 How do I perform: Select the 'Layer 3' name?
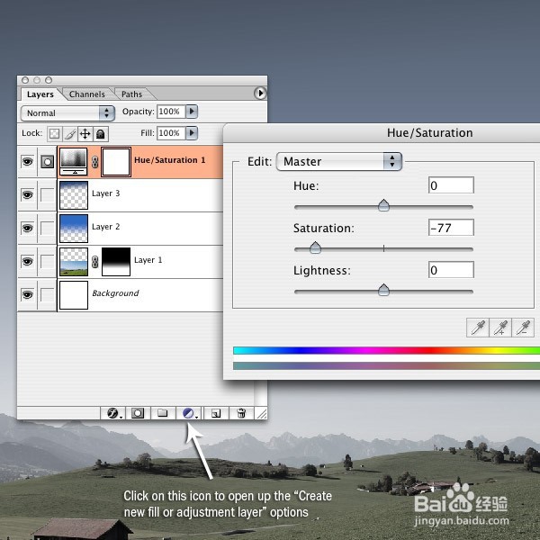[x=105, y=193]
